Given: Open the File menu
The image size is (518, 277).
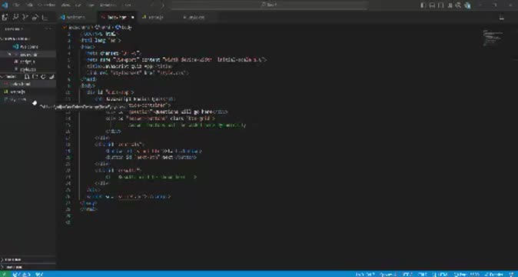Looking at the screenshot, I should click(x=16, y=5).
